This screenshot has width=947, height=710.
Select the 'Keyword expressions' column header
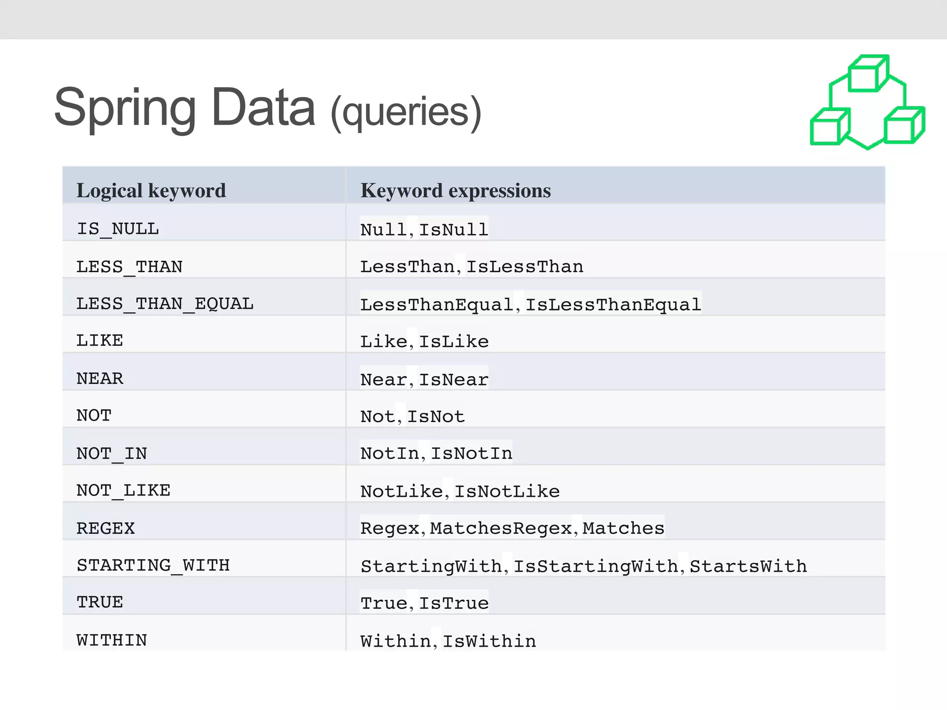[x=616, y=185]
